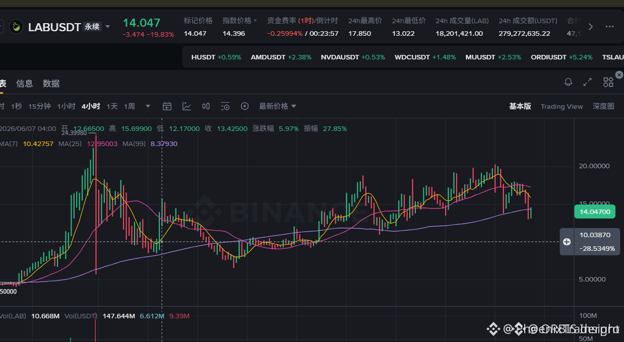Open the 最新价格 price type dropdown

pyautogui.click(x=278, y=106)
